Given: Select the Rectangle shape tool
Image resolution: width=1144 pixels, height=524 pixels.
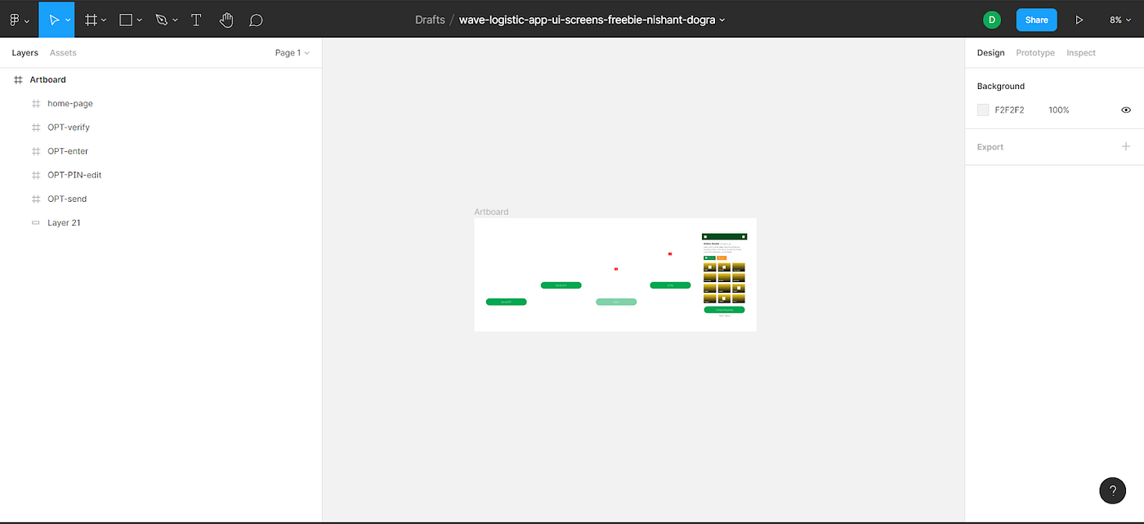Looking at the screenshot, I should pos(126,20).
